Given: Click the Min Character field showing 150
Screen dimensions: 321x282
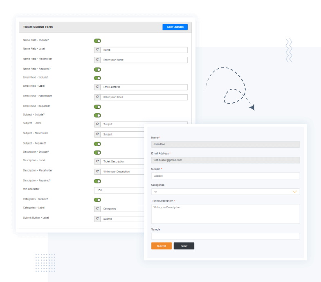Looking at the screenshot, I should [x=119, y=190].
